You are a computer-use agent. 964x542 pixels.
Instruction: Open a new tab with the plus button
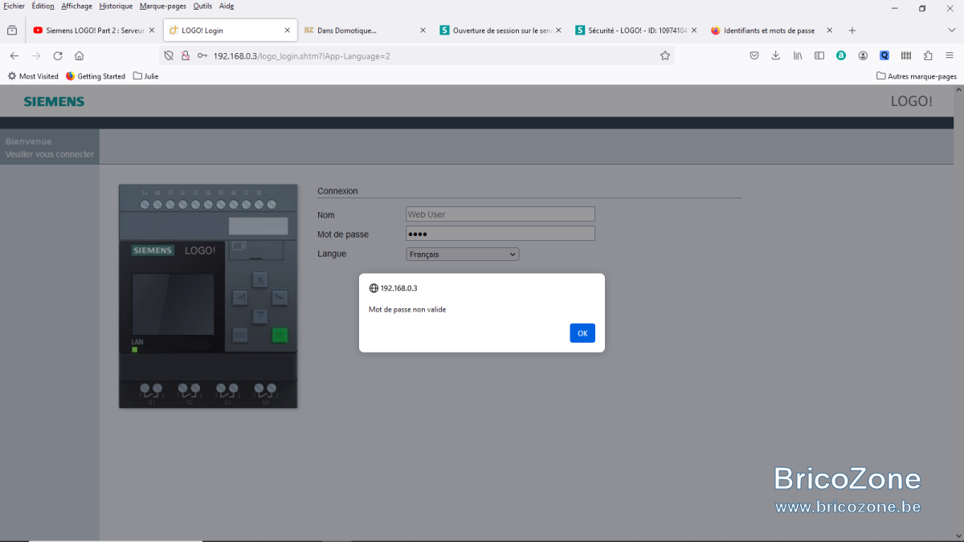[x=852, y=31]
